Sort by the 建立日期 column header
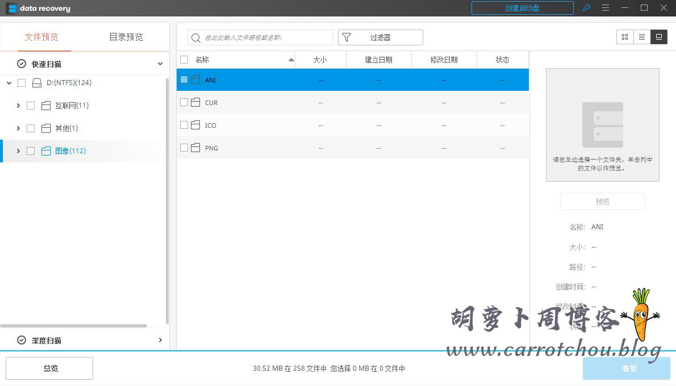Screen dimensions: 676x386 tap(378, 60)
